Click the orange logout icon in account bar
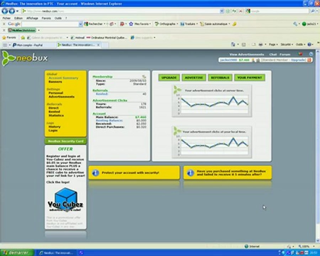 [x=309, y=60]
